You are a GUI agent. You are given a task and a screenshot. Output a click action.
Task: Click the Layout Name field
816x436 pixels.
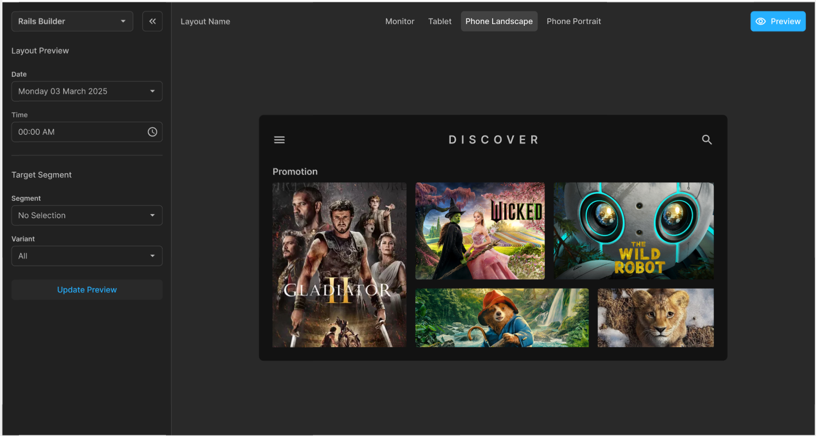[x=205, y=21]
